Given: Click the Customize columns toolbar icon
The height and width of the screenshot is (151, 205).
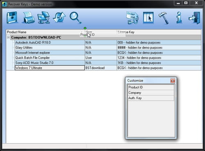Looking at the screenshot, I should point(148,18).
